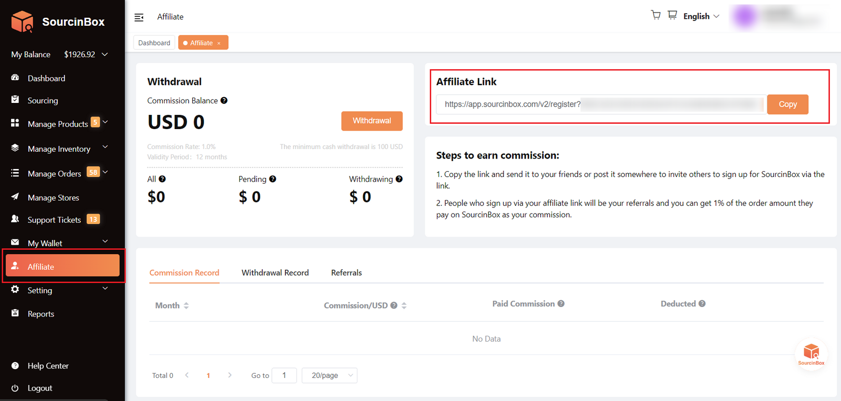The width and height of the screenshot is (841, 401).
Task: Expand the Manage Products submenu
Action: [105, 122]
